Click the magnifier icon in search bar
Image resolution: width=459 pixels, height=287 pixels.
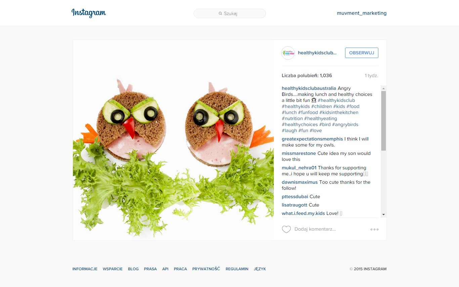(220, 13)
